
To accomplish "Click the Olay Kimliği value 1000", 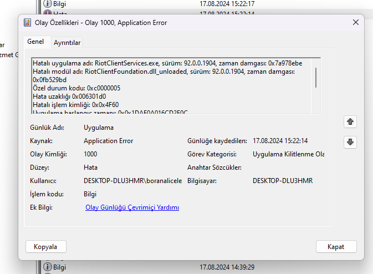I will (x=90, y=154).
